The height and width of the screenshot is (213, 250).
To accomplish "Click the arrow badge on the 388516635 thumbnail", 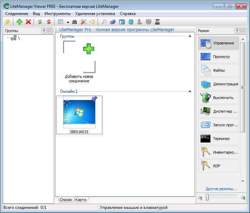I will coord(95,98).
